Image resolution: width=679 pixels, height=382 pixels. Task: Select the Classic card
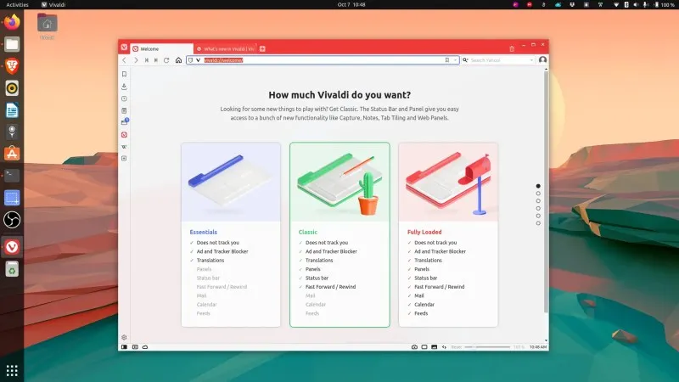(x=340, y=235)
